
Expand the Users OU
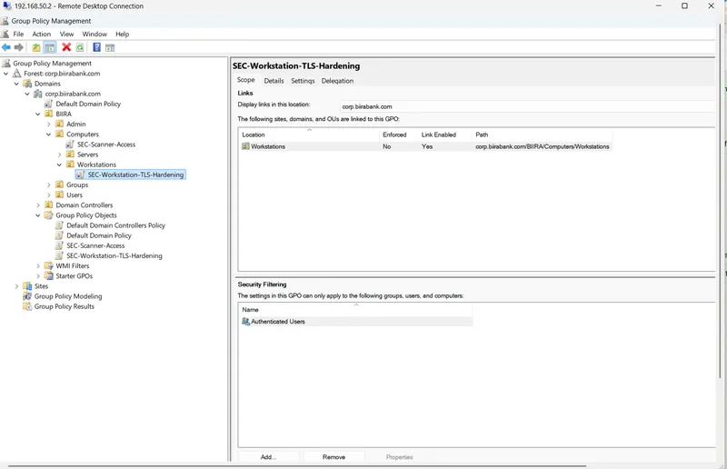pos(49,195)
